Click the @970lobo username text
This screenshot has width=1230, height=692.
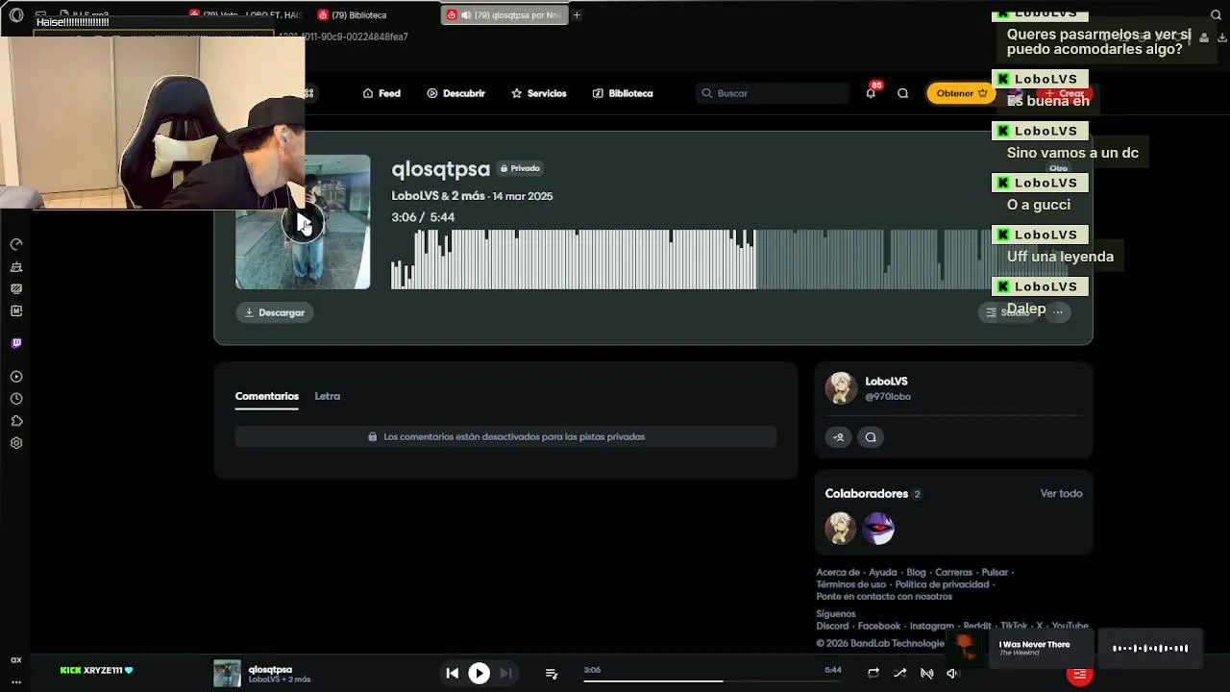click(888, 397)
